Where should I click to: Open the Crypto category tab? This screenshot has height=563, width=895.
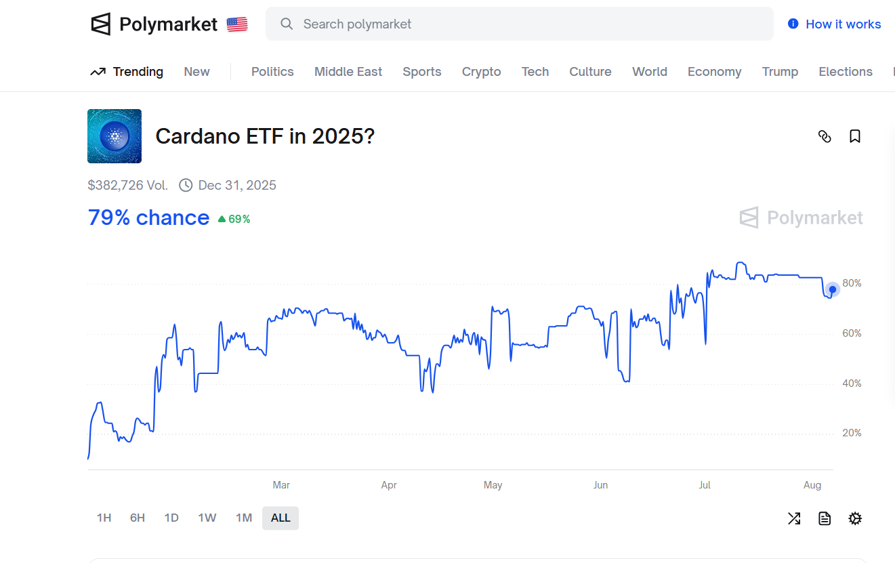482,72
